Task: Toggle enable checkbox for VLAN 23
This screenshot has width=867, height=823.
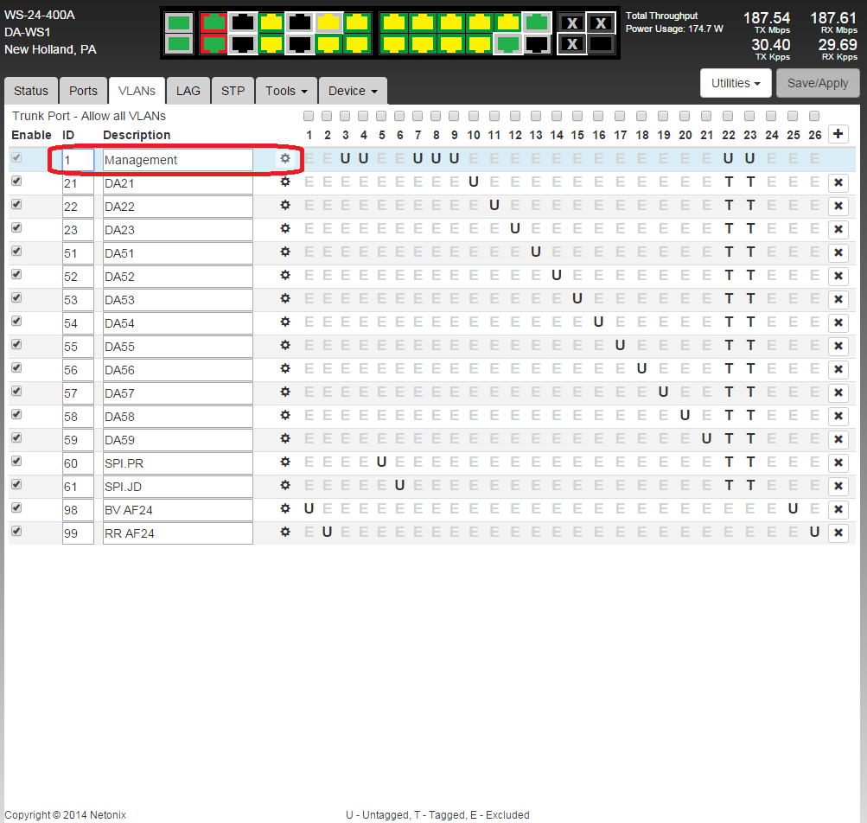Action: pos(16,227)
